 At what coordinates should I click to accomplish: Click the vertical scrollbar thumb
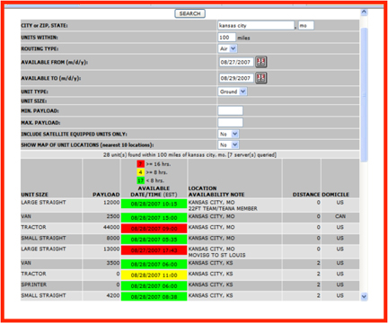(364, 95)
